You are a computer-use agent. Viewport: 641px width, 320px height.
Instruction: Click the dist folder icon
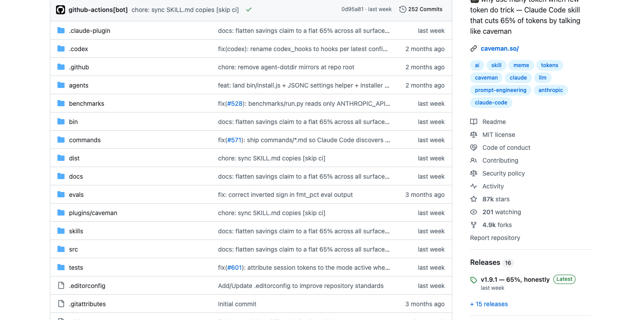61,158
